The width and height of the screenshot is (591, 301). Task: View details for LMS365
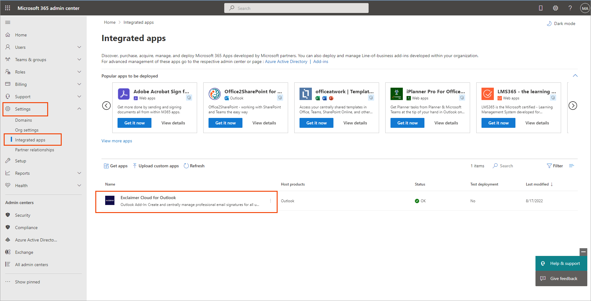point(537,123)
